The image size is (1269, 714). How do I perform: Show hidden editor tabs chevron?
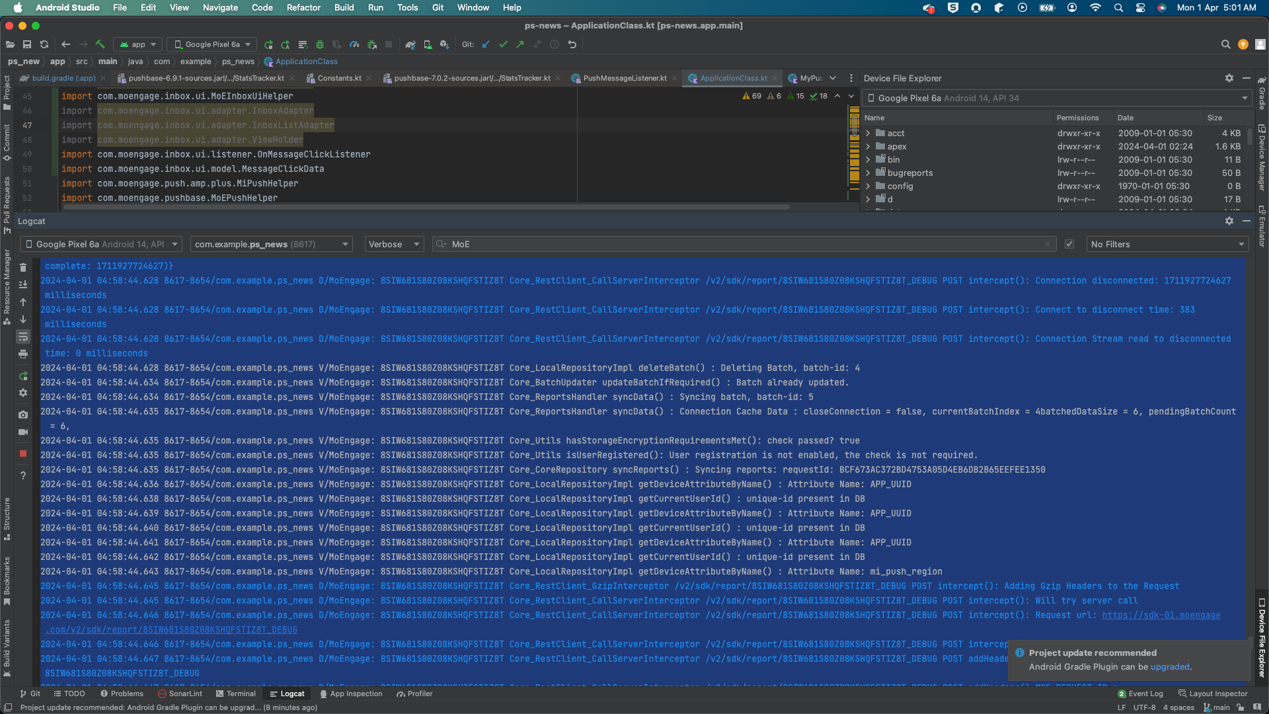[833, 78]
